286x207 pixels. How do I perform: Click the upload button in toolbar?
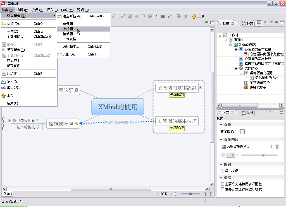(198, 16)
